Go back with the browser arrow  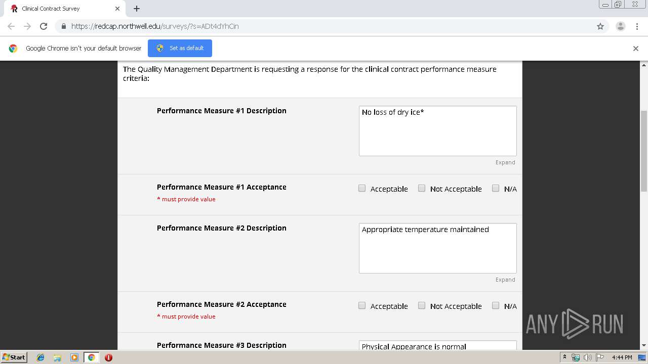[x=11, y=26]
